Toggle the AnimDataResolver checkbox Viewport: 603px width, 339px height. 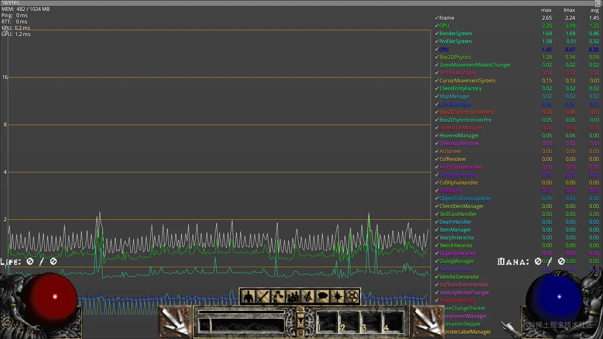437,167
